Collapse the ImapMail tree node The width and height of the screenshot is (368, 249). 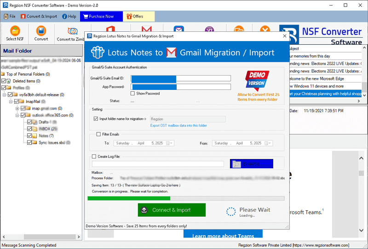tap(11, 101)
